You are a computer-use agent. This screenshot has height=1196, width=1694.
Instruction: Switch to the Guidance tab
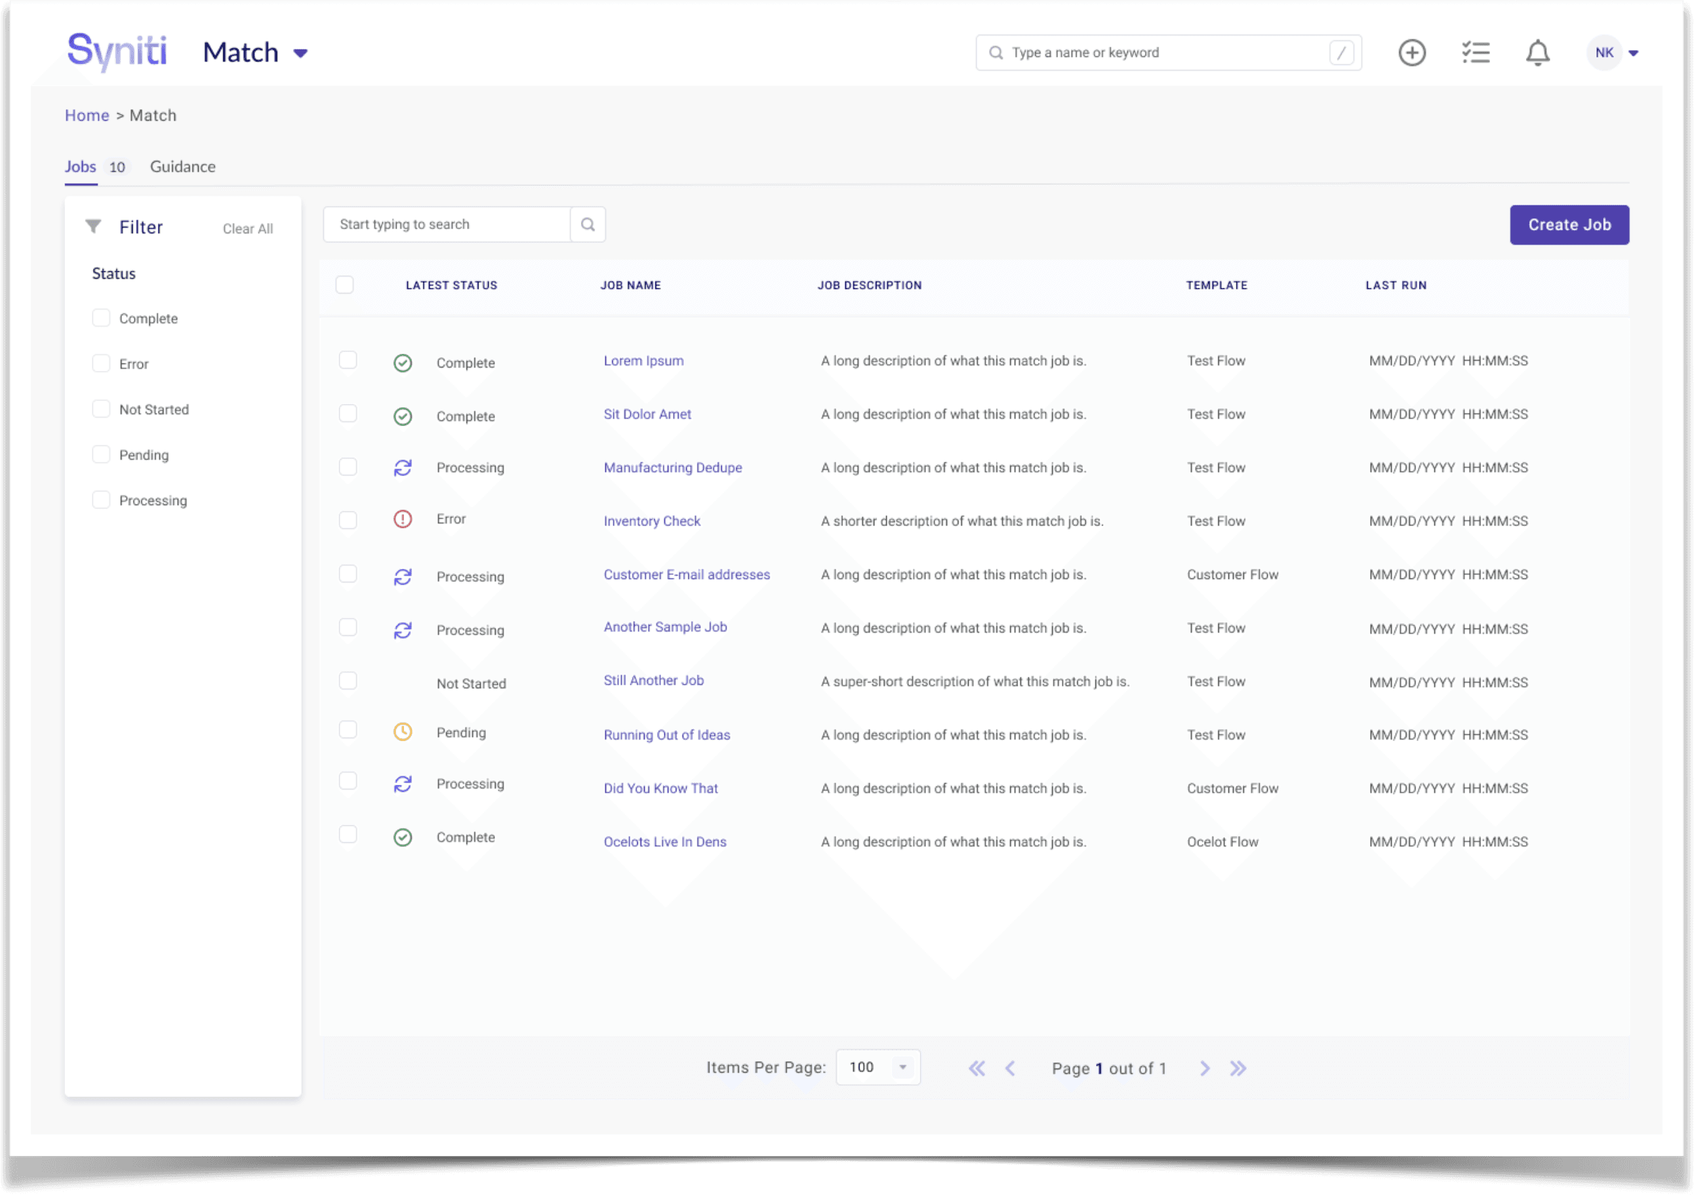pyautogui.click(x=182, y=167)
